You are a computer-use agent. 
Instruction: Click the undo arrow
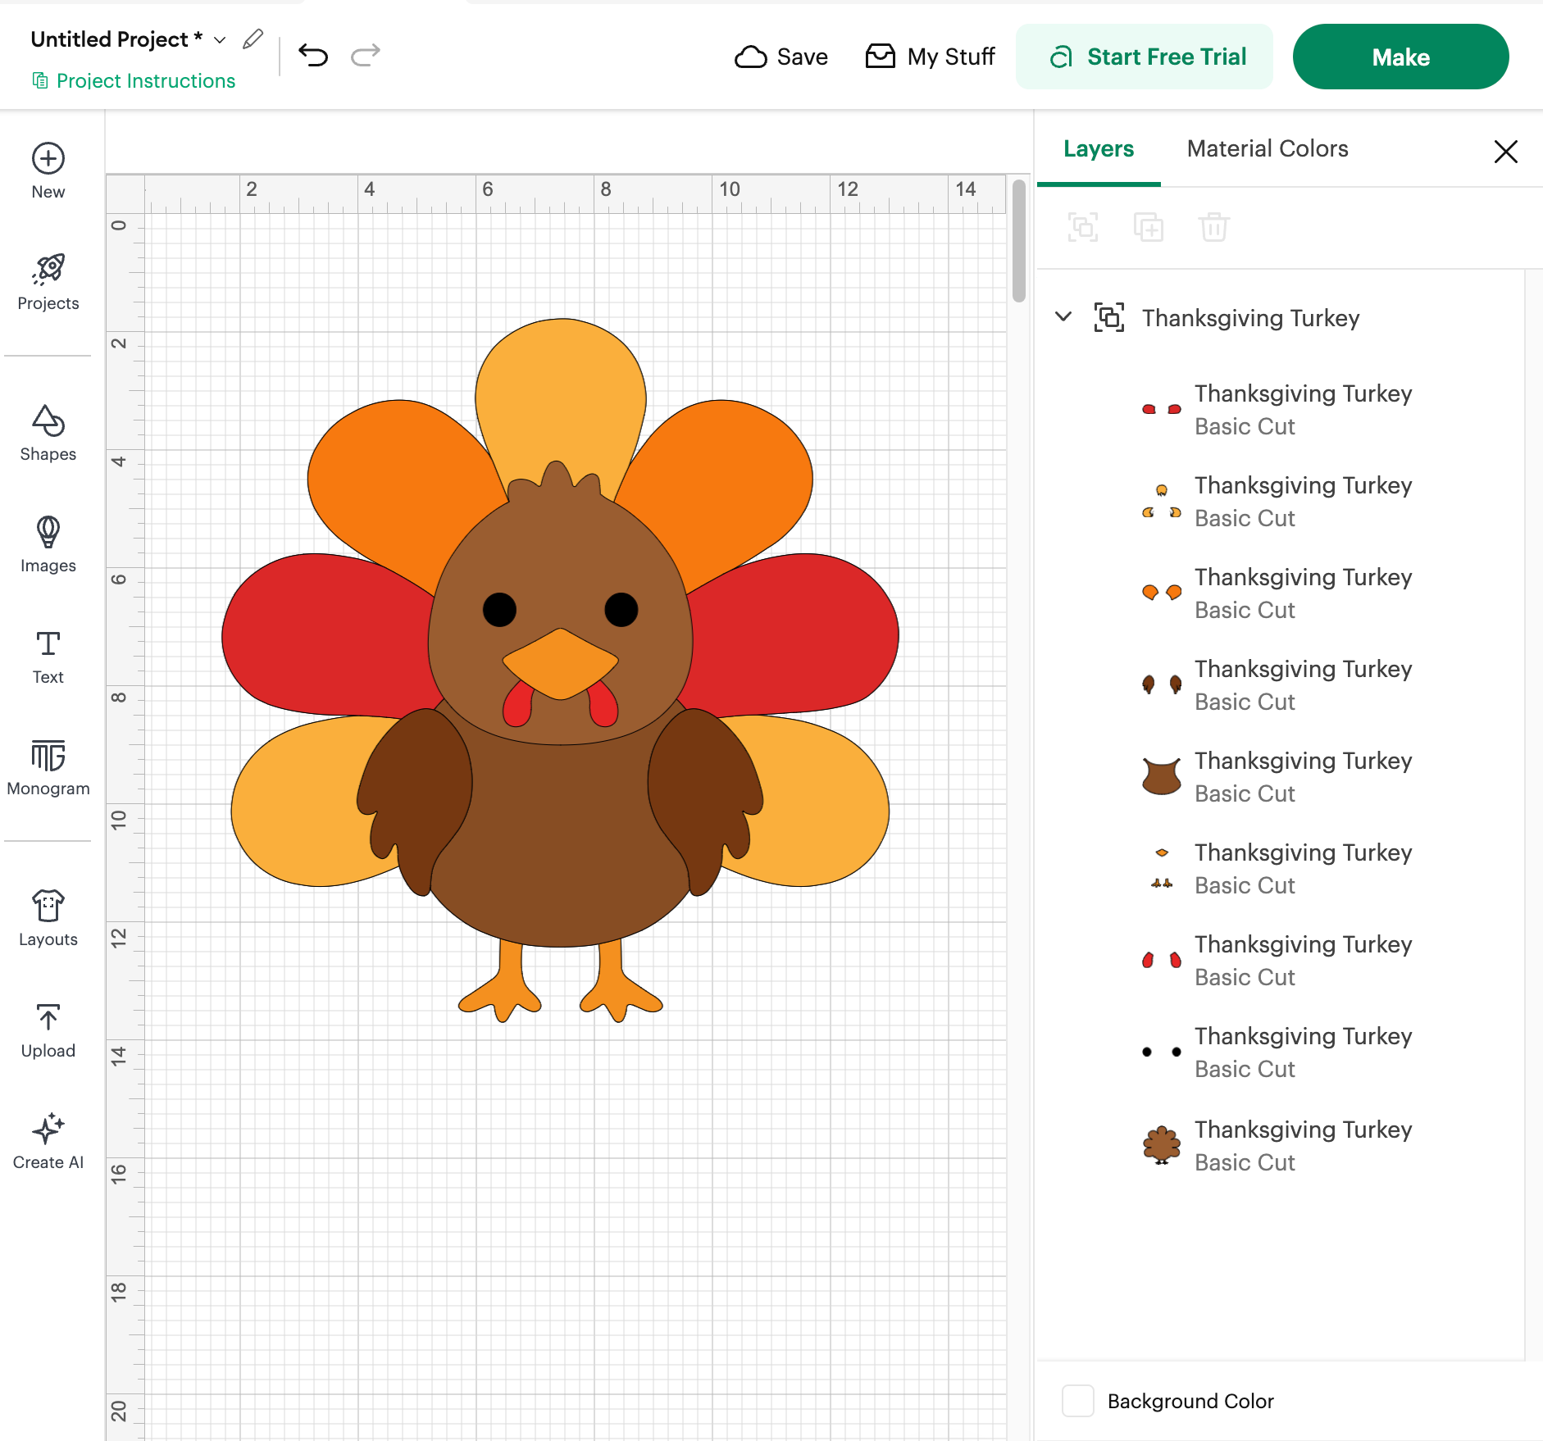(x=313, y=55)
